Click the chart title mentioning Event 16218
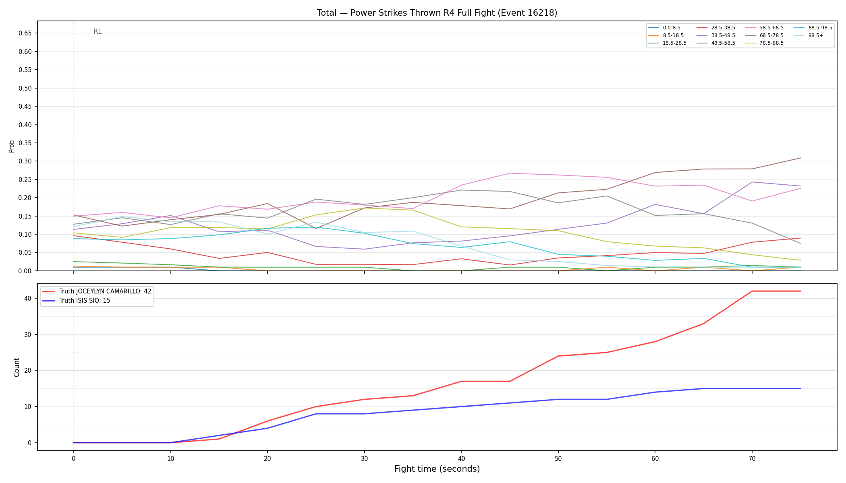Screen dimensions: 846x483 (437, 13)
